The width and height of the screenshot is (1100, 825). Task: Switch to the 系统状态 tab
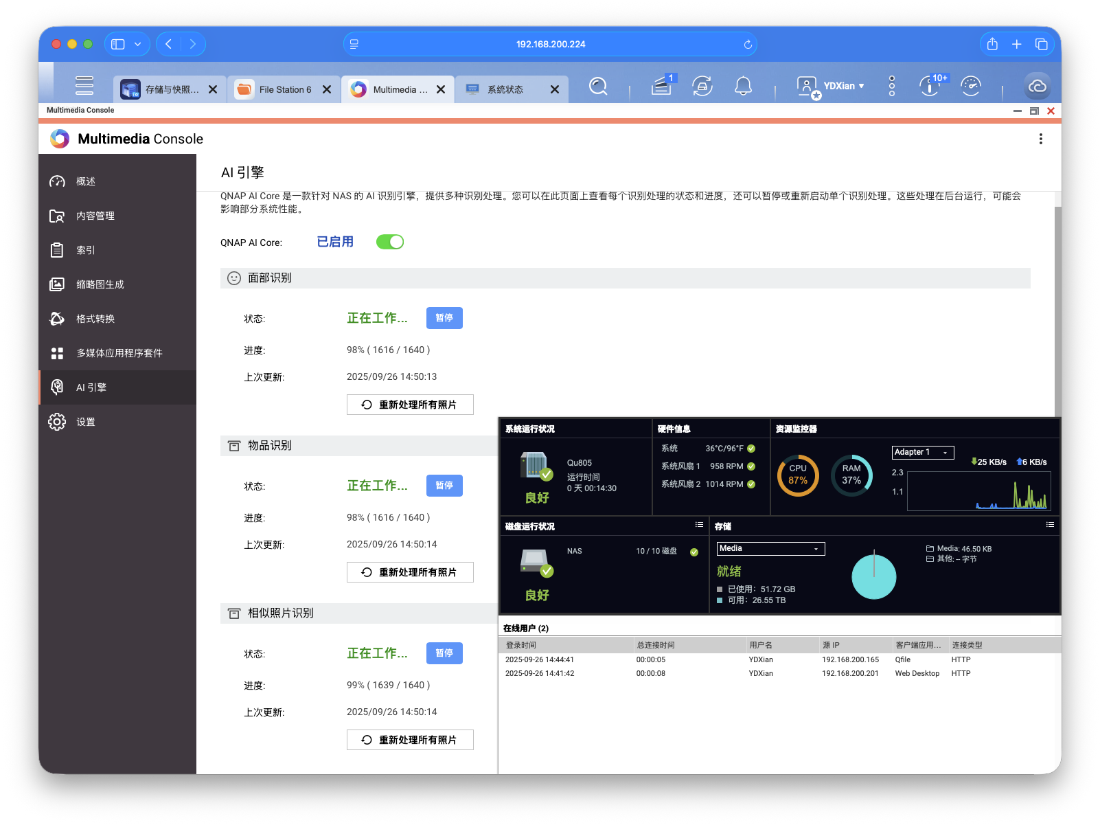505,89
